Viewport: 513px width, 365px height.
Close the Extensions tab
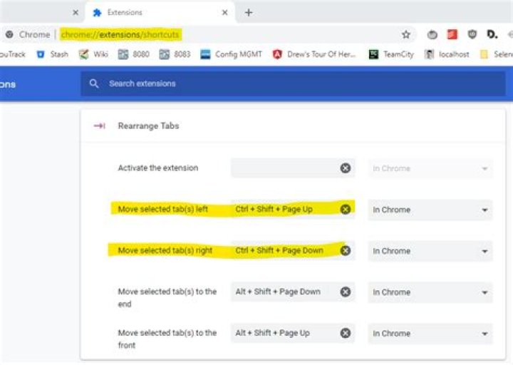224,12
